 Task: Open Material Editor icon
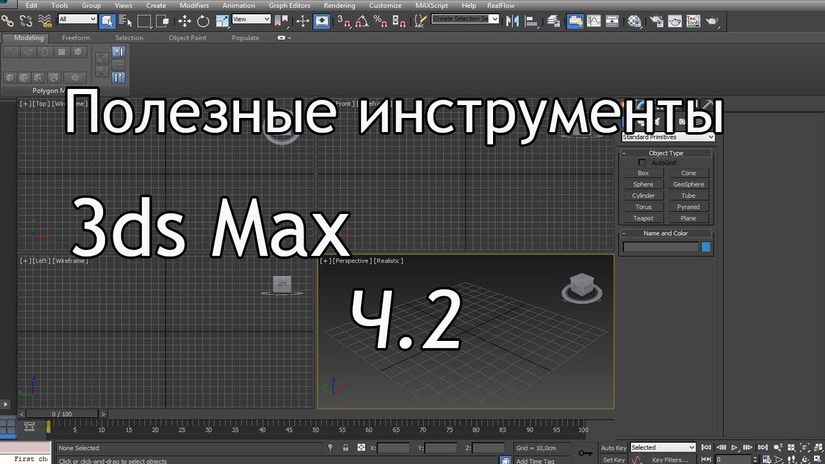634,21
